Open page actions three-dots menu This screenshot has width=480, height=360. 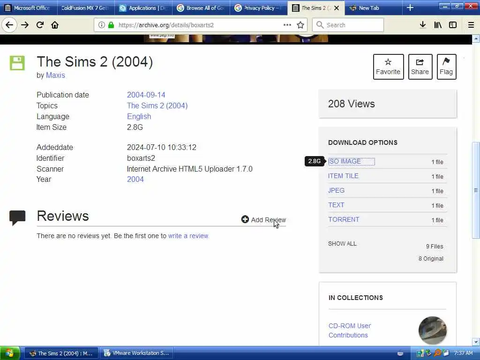click(x=287, y=25)
